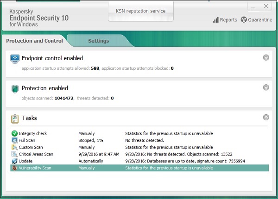Expand the Protection enabled section
Screen dimensions: 278x199
pos(266,87)
